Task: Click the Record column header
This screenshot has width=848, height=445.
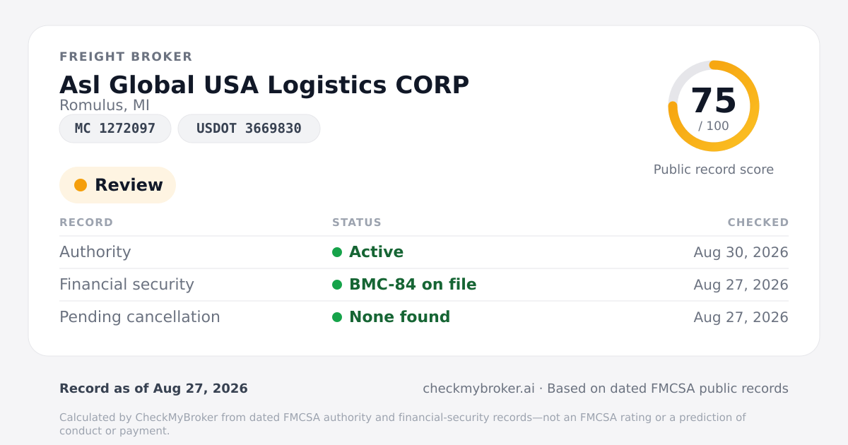Action: tap(86, 222)
